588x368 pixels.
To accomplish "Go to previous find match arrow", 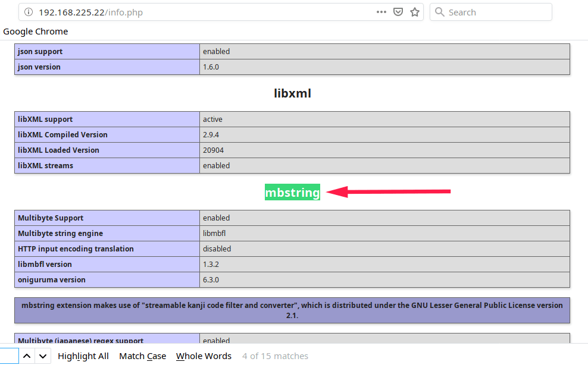I will [27, 356].
